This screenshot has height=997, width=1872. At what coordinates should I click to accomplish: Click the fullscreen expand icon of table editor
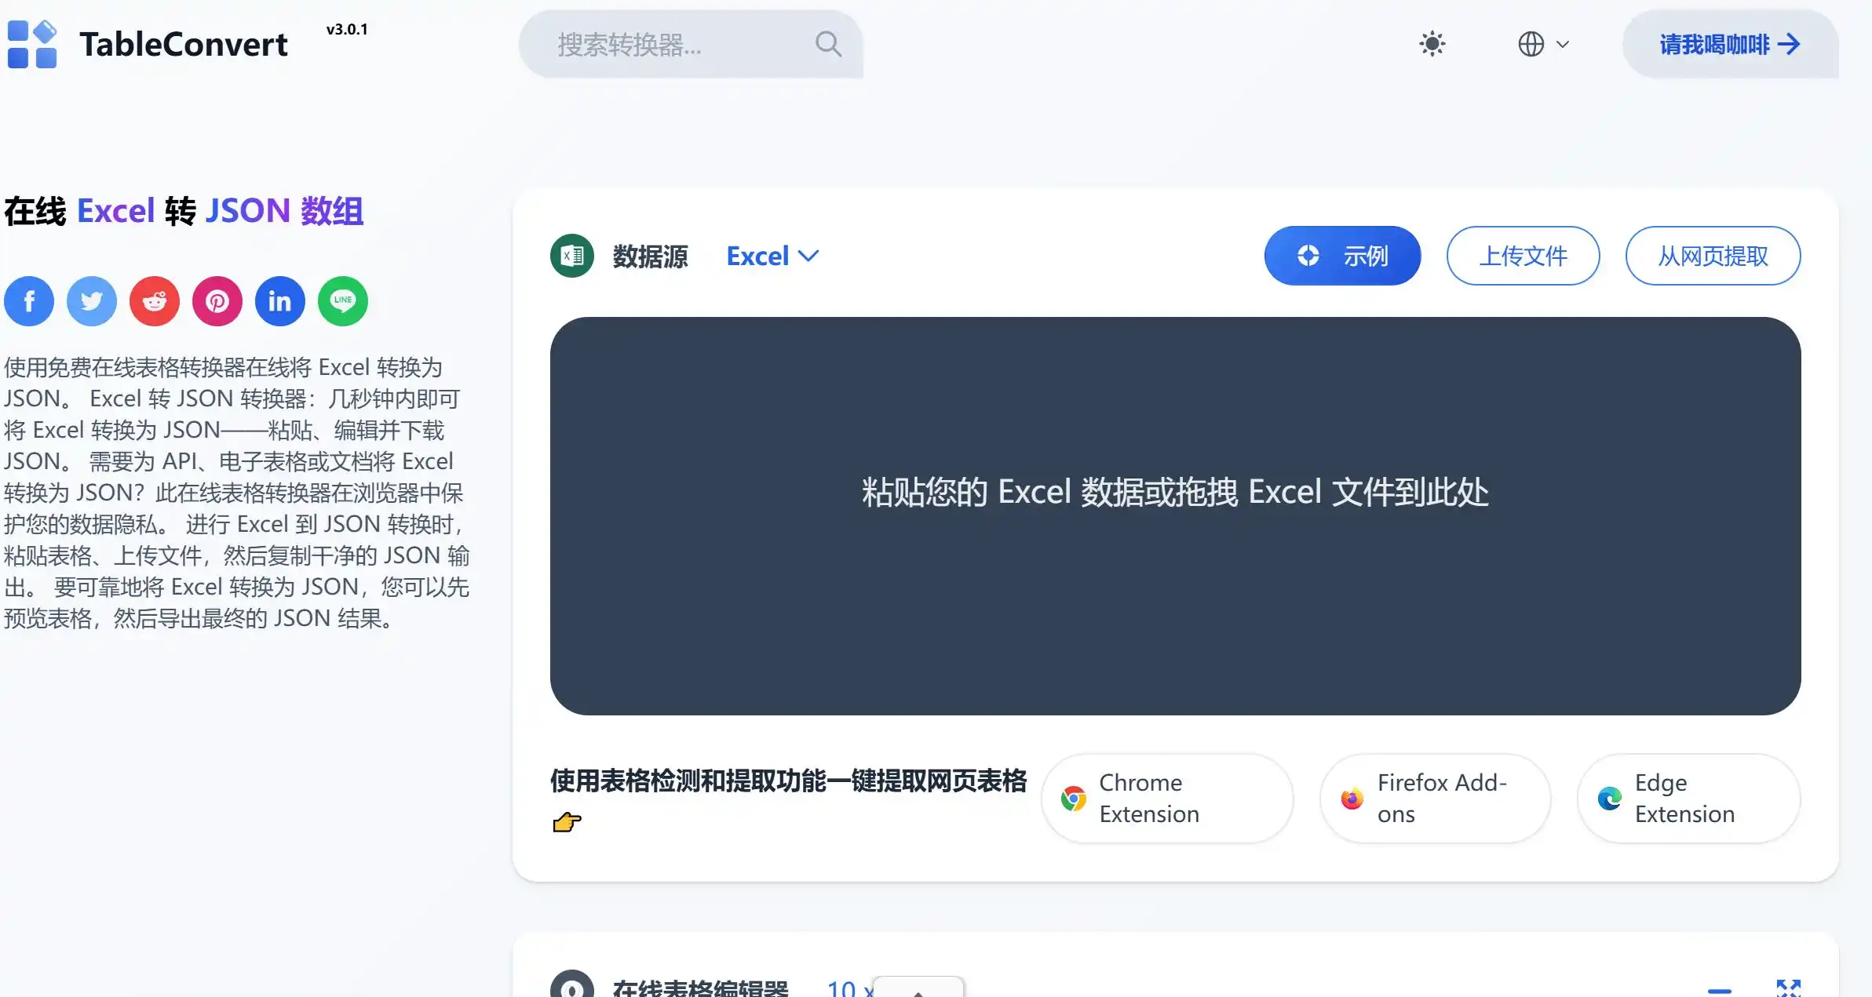coord(1788,988)
